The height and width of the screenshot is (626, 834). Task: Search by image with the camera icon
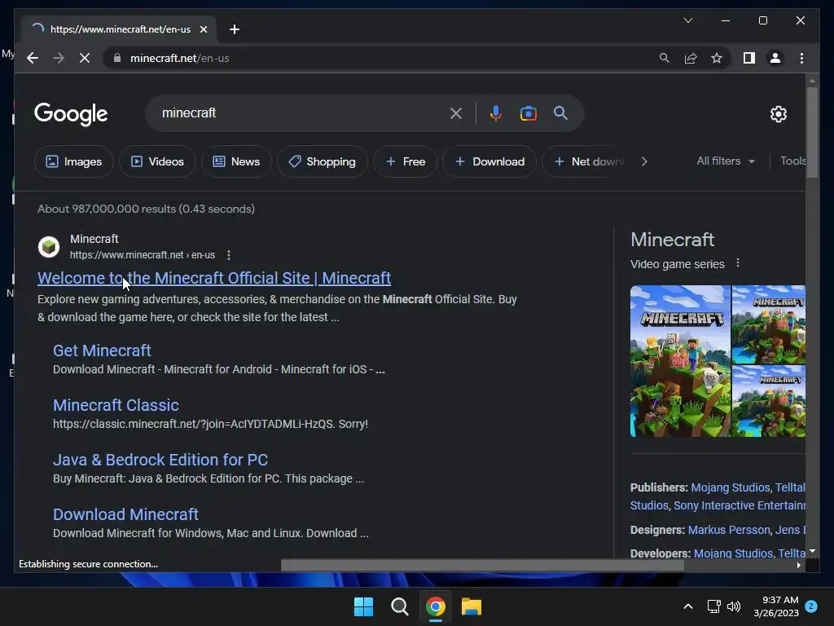coord(528,112)
